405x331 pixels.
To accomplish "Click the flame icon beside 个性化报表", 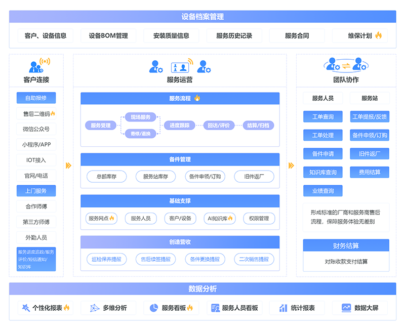I will [67, 308].
